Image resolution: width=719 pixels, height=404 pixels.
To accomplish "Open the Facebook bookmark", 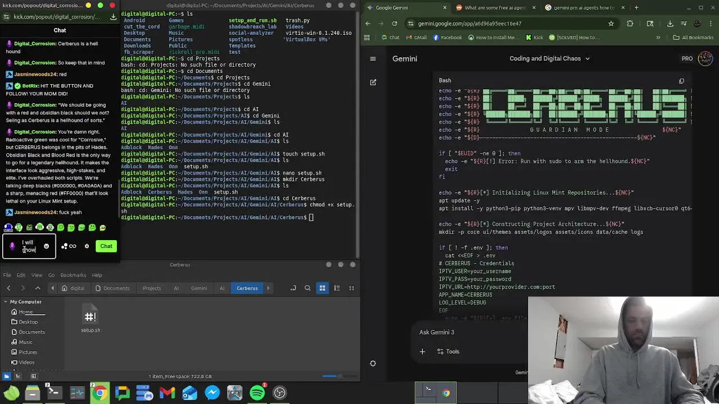I will click(448, 38).
